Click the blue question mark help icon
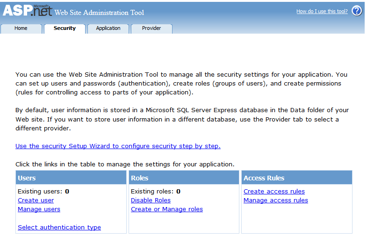 click(357, 11)
